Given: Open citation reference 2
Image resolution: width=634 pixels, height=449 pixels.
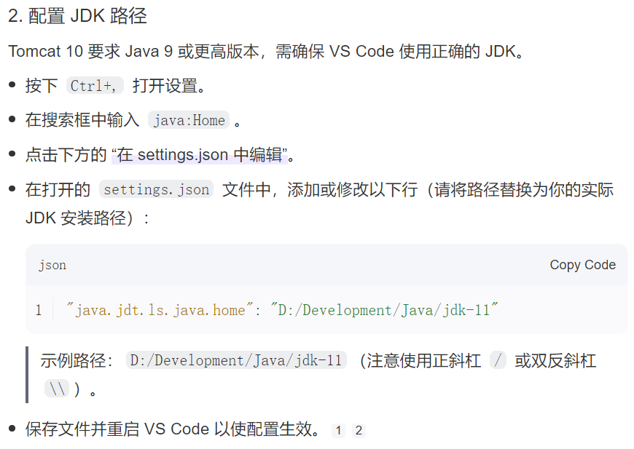Looking at the screenshot, I should point(359,430).
